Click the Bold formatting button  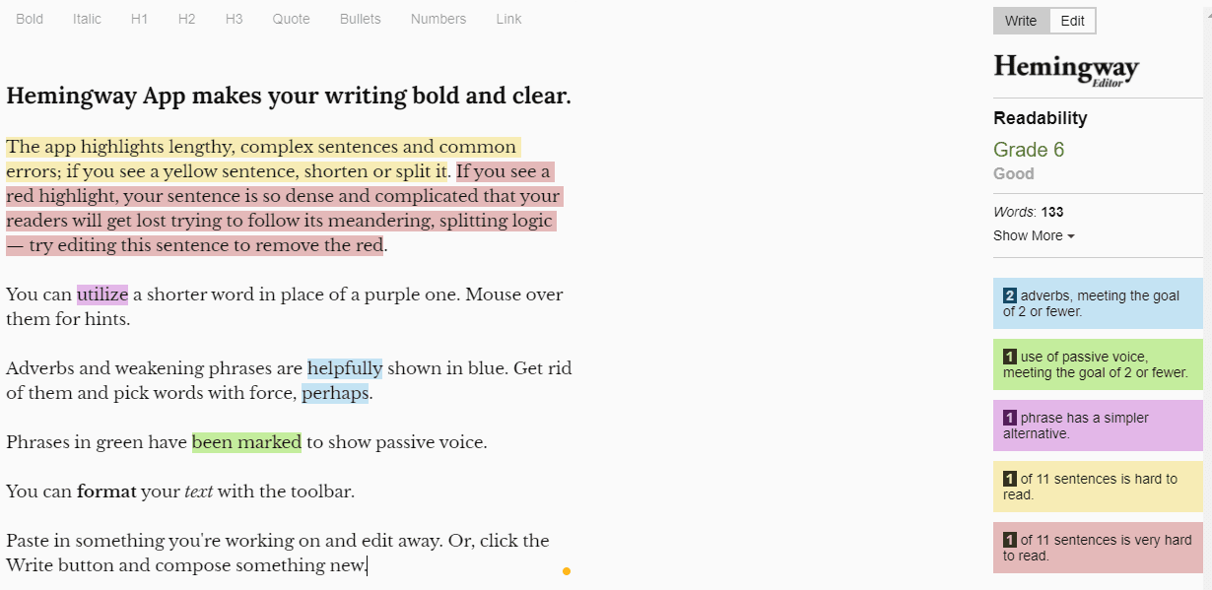[x=30, y=19]
